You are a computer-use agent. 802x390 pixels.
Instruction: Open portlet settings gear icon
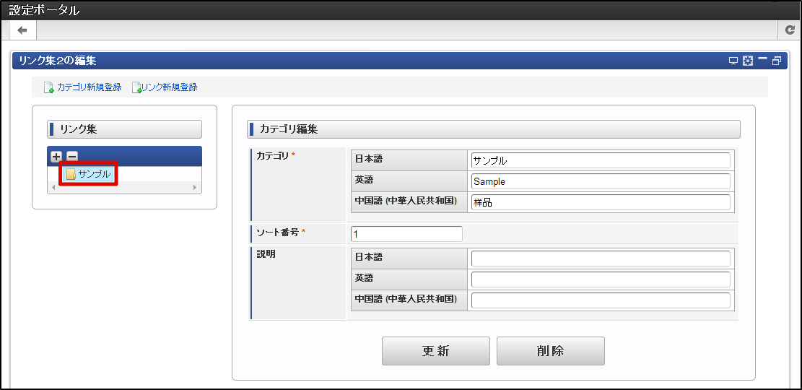(748, 61)
